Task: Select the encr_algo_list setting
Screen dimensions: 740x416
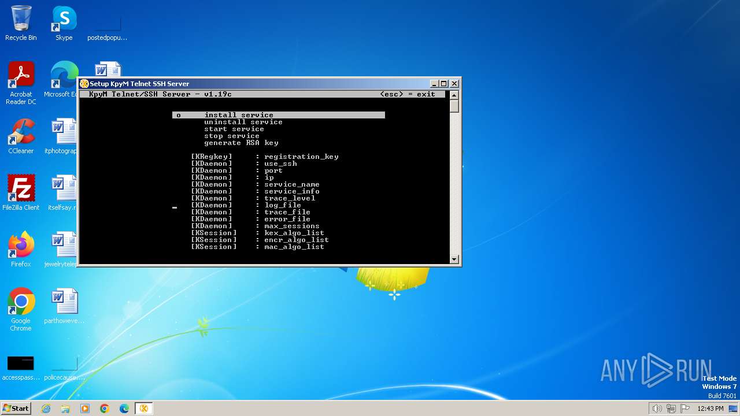Action: click(x=260, y=240)
